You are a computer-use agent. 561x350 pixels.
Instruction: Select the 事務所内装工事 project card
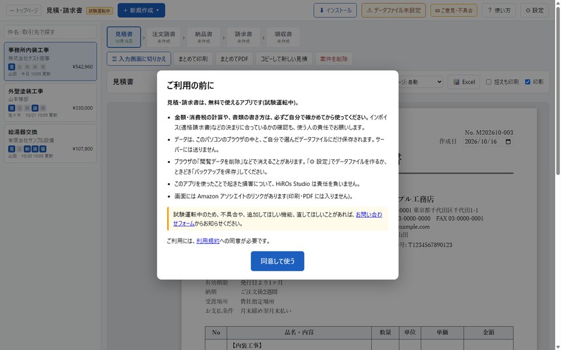click(x=50, y=61)
